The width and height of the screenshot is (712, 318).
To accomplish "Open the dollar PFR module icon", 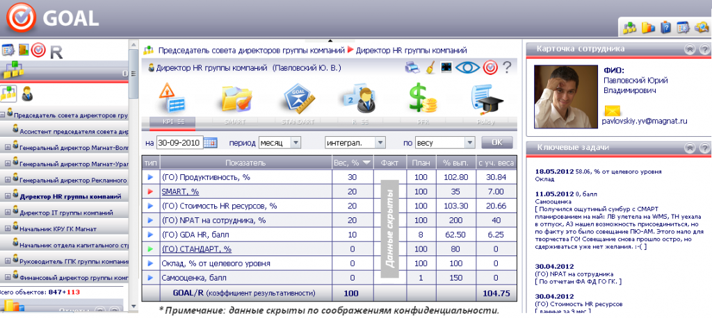I will tap(422, 98).
